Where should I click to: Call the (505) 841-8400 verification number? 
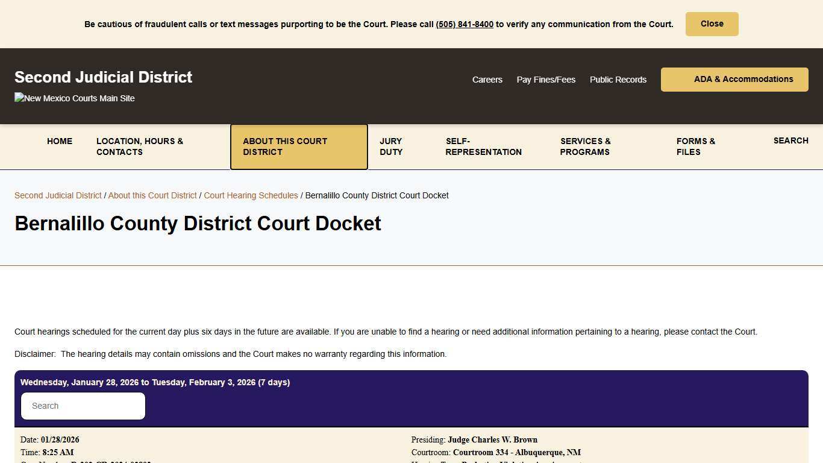click(464, 24)
